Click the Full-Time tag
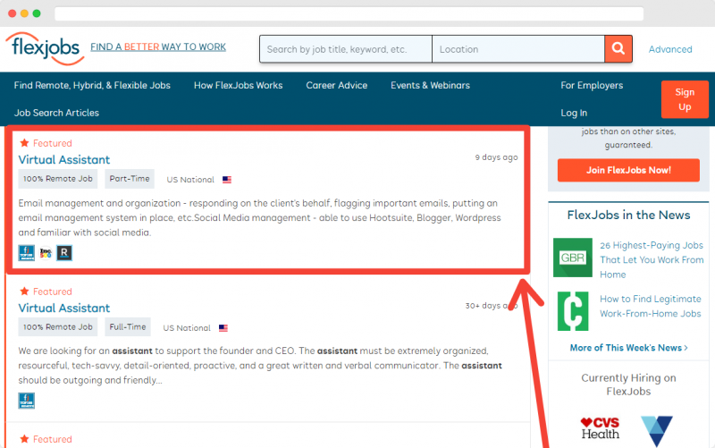The image size is (715, 448). 128,327
